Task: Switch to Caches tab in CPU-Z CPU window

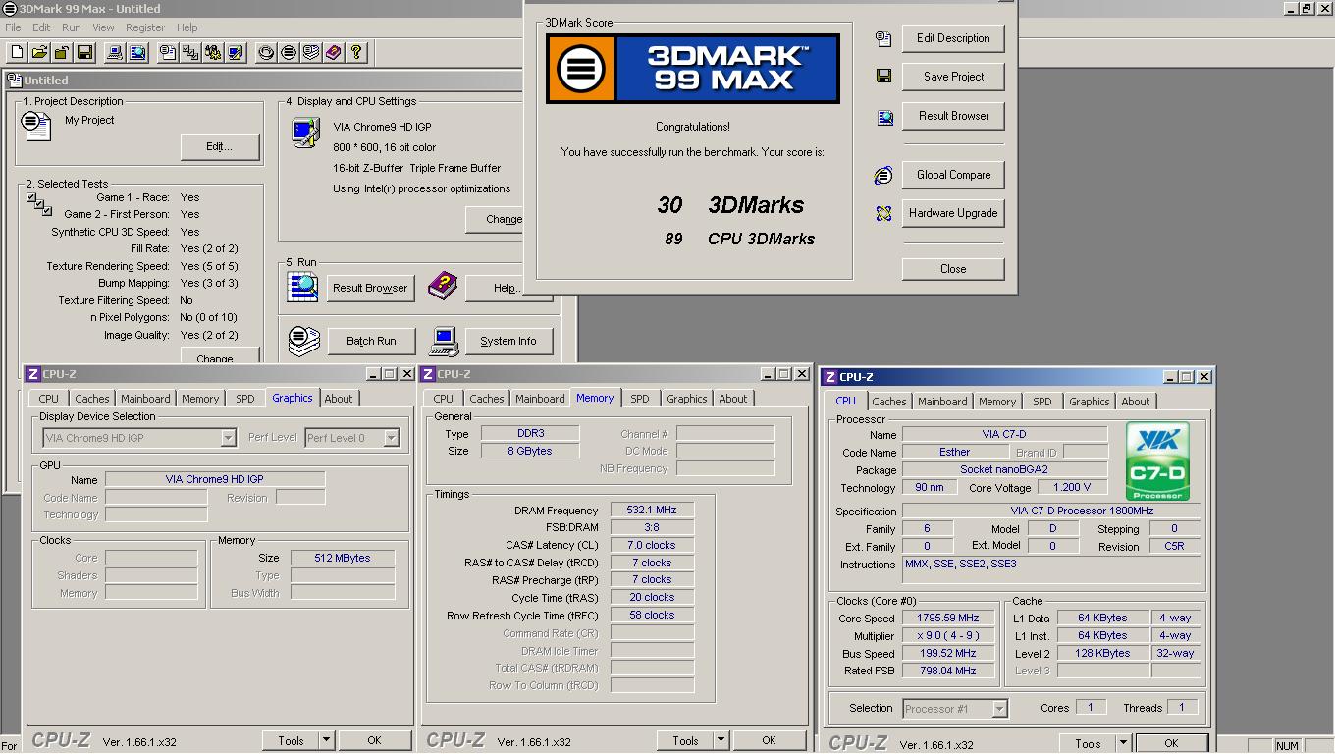Action: (x=889, y=402)
